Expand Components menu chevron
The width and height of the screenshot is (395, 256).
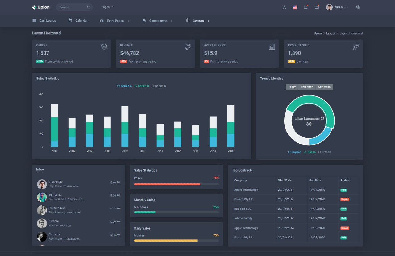click(172, 21)
